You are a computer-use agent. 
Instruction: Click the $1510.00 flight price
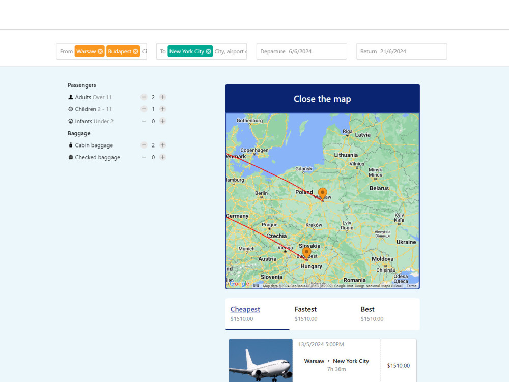pos(399,365)
